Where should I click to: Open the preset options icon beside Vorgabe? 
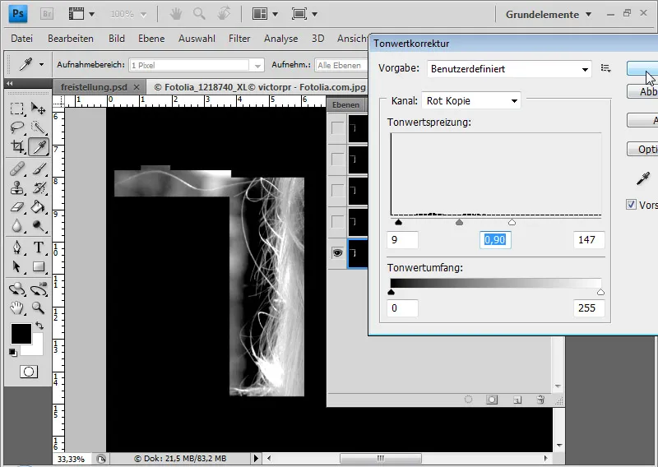point(605,68)
